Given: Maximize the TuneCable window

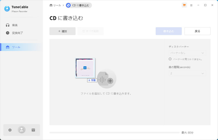Looking at the screenshot, I should (x=205, y=5).
